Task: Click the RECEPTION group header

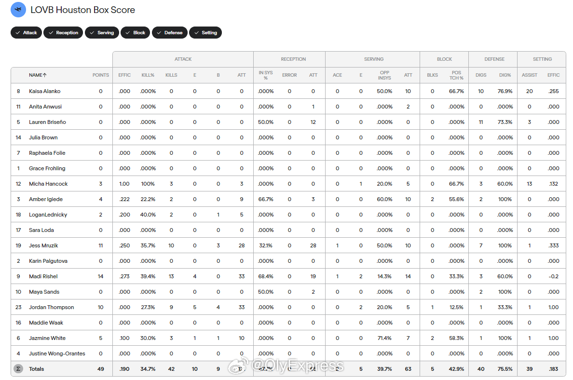Action: [x=293, y=59]
